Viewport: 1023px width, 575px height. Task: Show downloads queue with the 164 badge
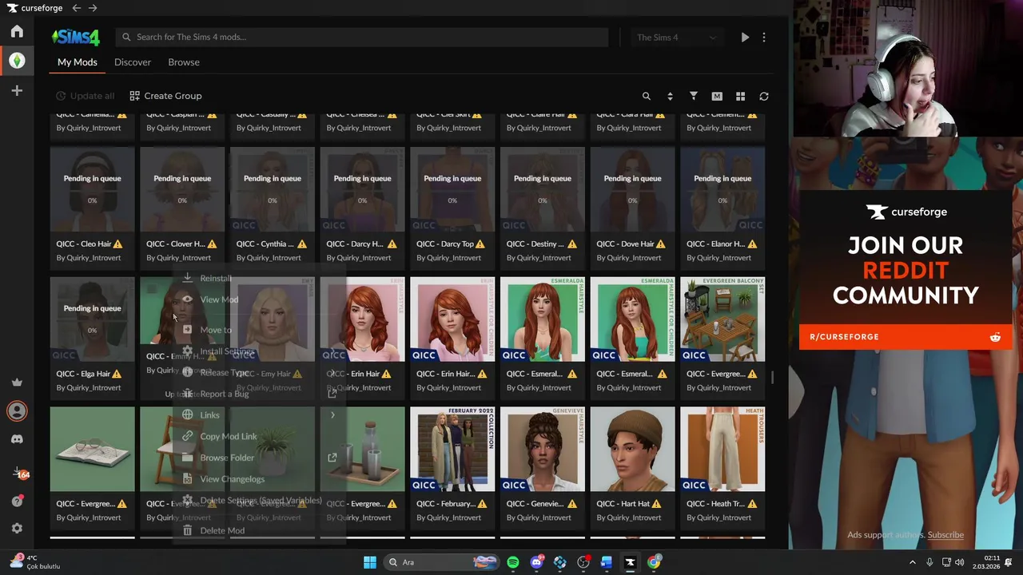pyautogui.click(x=19, y=473)
